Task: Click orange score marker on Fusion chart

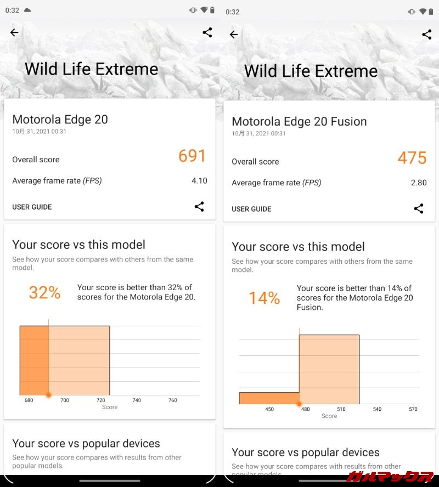Action: [x=299, y=404]
